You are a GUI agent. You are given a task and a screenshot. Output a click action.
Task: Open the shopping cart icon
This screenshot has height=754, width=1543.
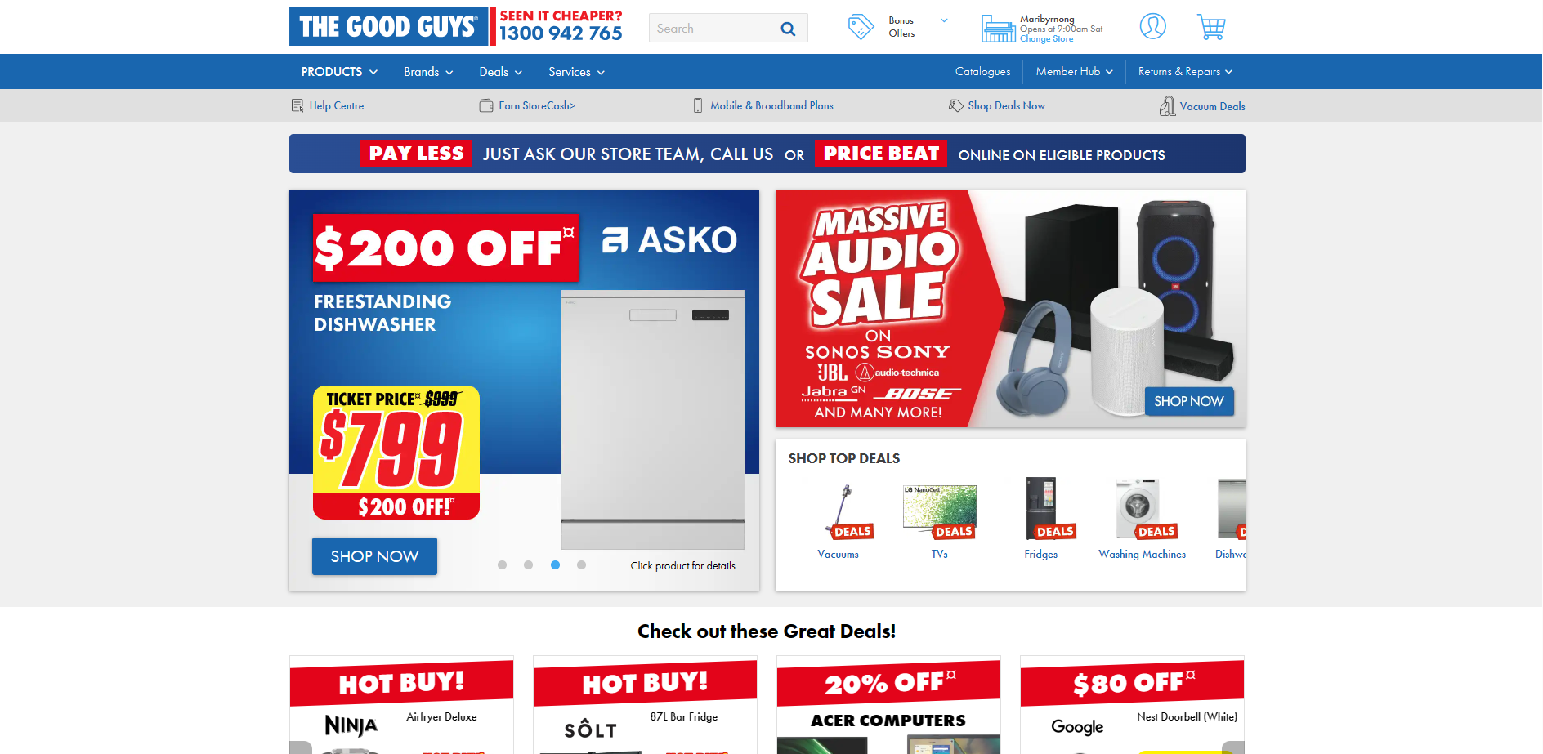click(x=1211, y=27)
